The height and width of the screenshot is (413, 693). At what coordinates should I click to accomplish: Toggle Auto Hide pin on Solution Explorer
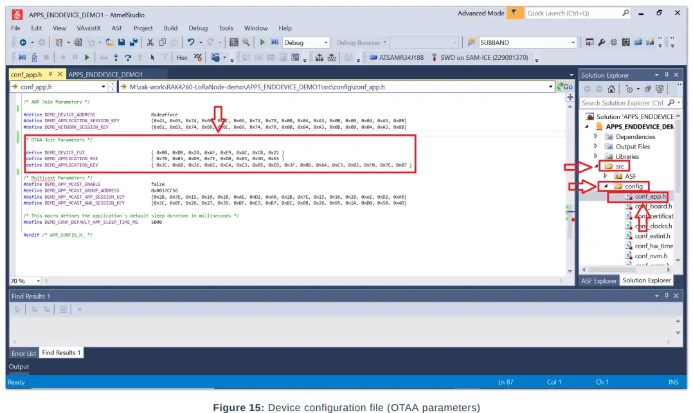(667, 75)
